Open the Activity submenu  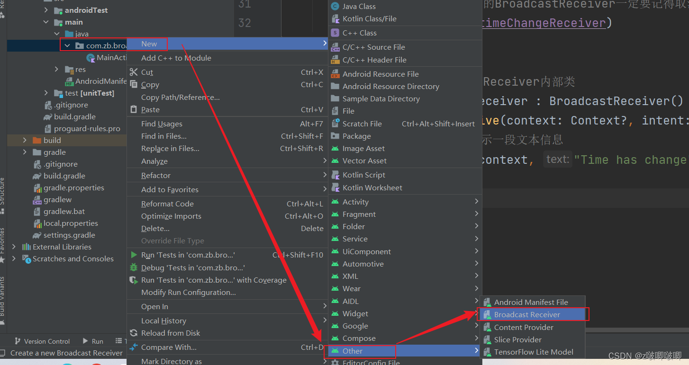click(x=405, y=202)
